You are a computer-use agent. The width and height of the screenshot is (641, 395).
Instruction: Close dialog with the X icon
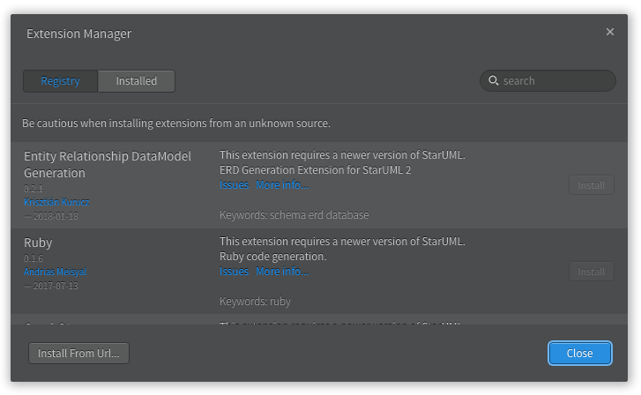[x=610, y=32]
